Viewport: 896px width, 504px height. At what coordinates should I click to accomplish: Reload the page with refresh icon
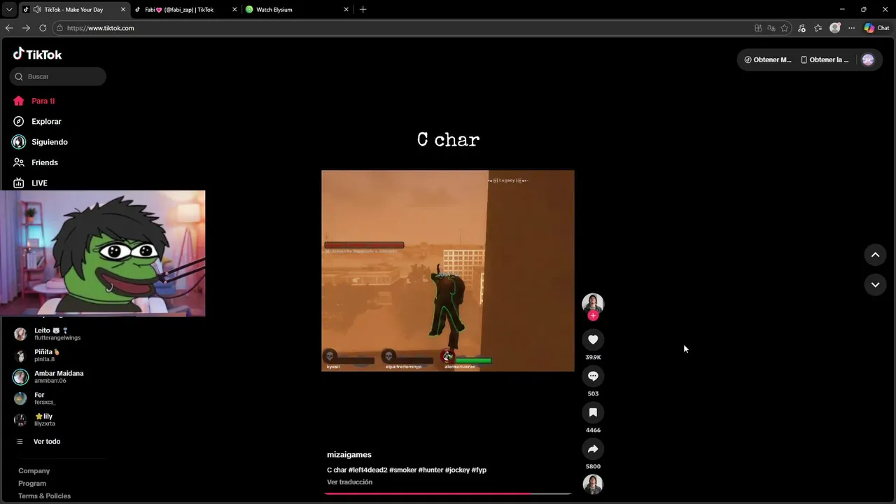[43, 28]
